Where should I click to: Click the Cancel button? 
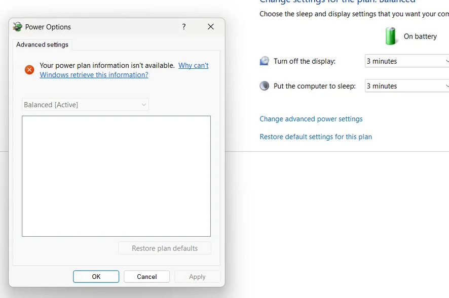pyautogui.click(x=146, y=277)
